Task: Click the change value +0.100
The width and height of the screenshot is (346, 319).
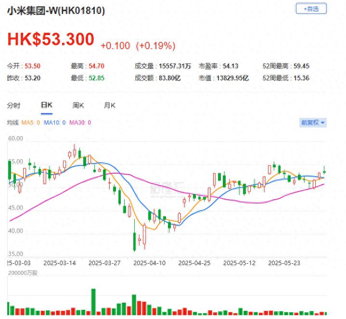Action: (115, 46)
